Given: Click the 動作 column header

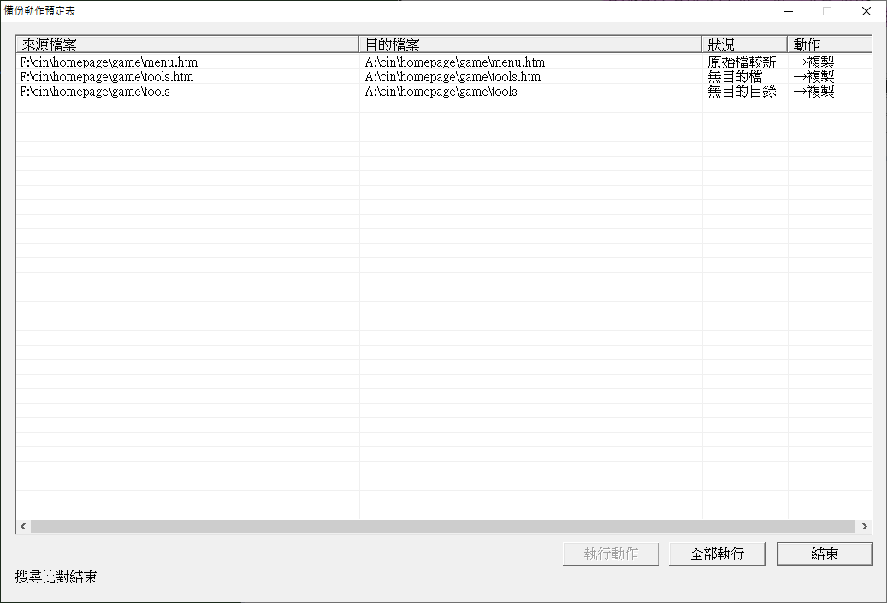Looking at the screenshot, I should click(828, 44).
